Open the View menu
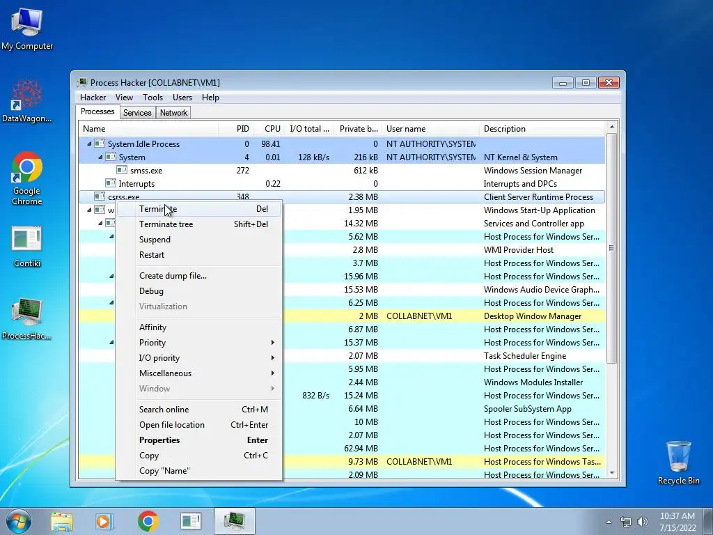Image resolution: width=713 pixels, height=535 pixels. pos(124,98)
